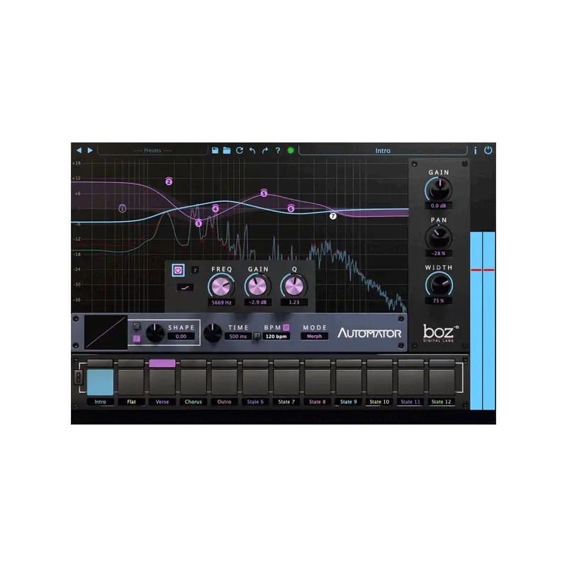Click the circular reload icon in the toolbar
This screenshot has width=567, height=567.
pyautogui.click(x=240, y=150)
